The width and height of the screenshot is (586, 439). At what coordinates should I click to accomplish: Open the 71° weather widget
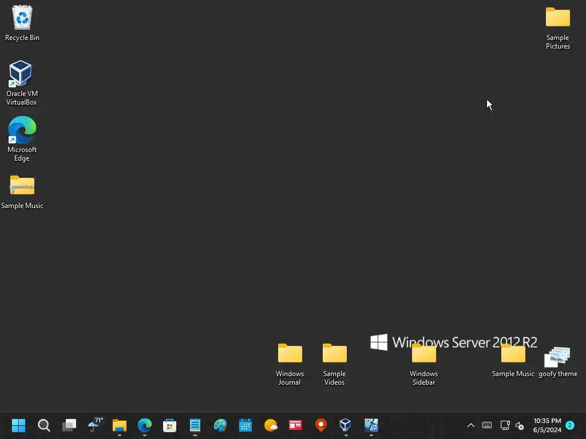point(95,425)
